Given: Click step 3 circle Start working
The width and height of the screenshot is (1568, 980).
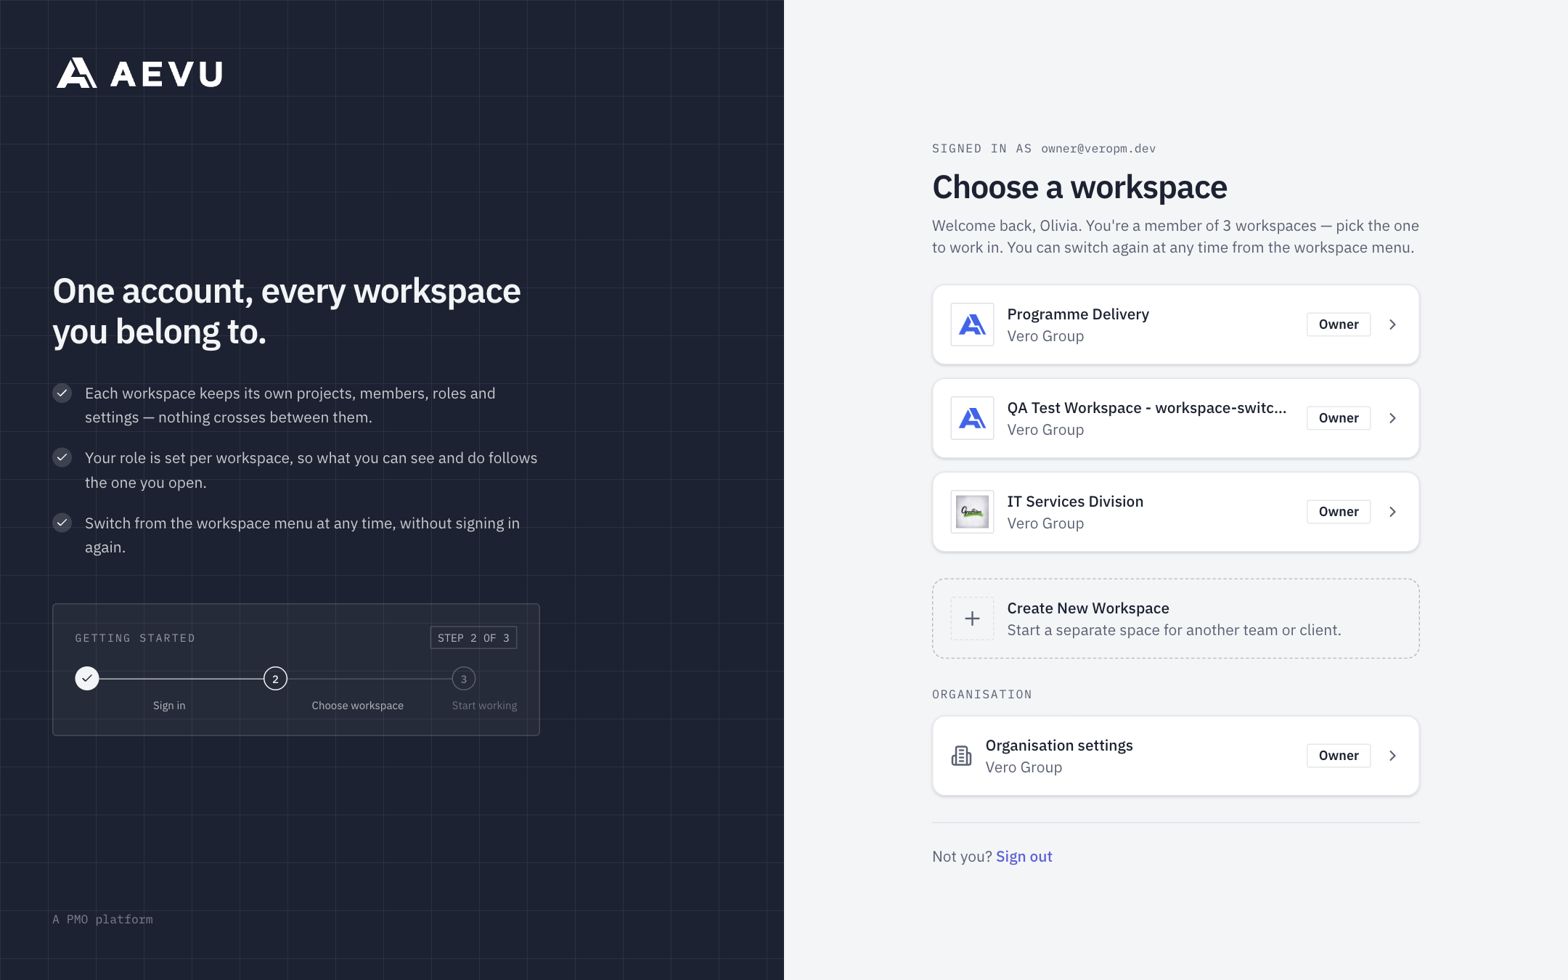Looking at the screenshot, I should click(464, 679).
